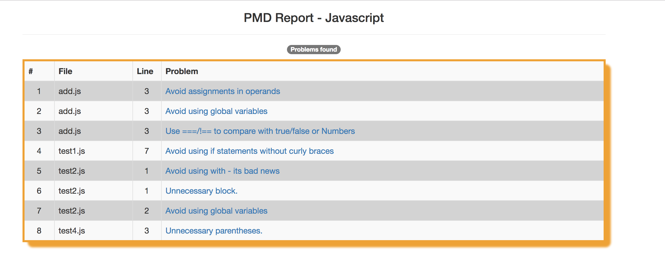Select the test4.js file cell

[x=72, y=230]
